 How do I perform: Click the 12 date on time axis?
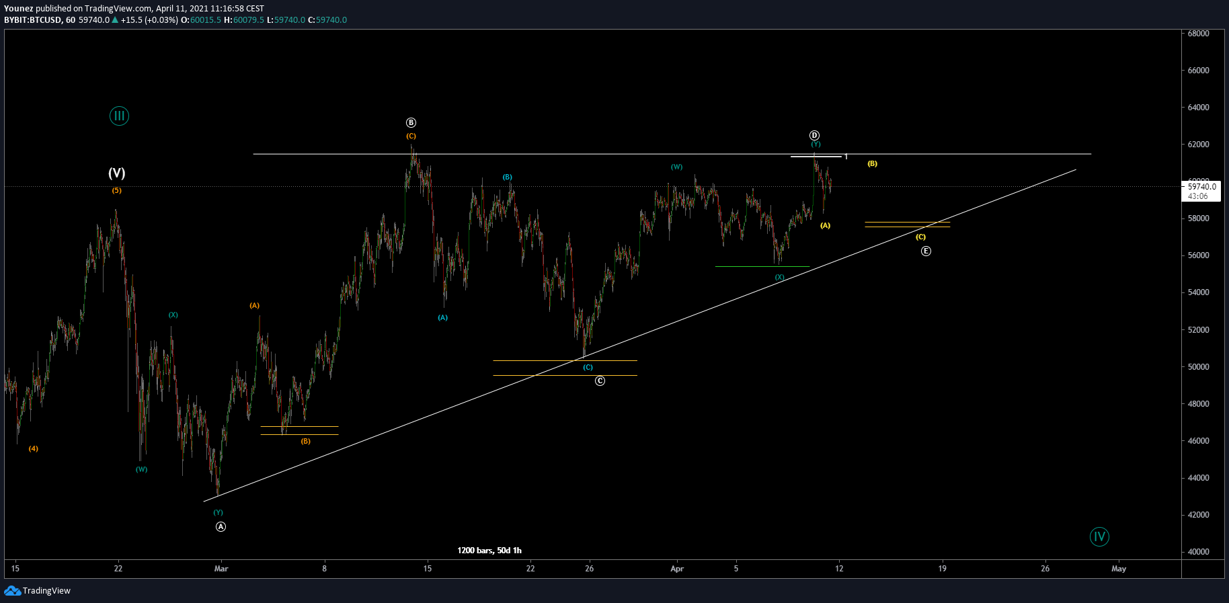[x=839, y=569]
